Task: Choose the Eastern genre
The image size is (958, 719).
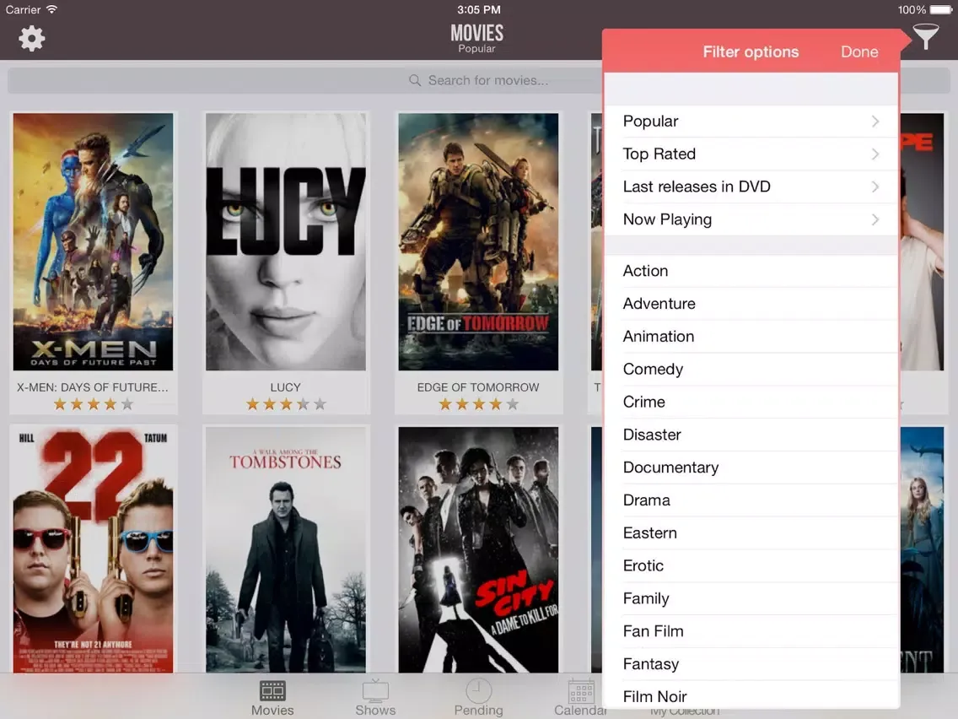Action: [x=751, y=533]
